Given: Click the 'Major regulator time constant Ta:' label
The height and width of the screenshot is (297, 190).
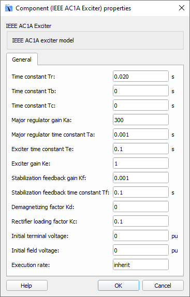Looking at the screenshot, I should (53, 135).
